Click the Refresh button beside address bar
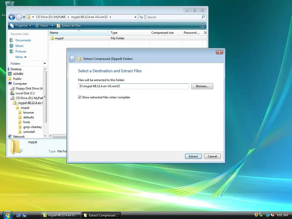This screenshot has height=219, width=292. 141,17
